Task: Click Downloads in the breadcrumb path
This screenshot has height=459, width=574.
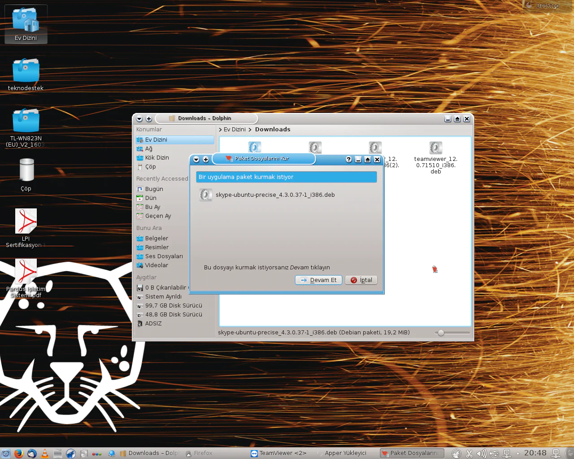Action: tap(273, 130)
